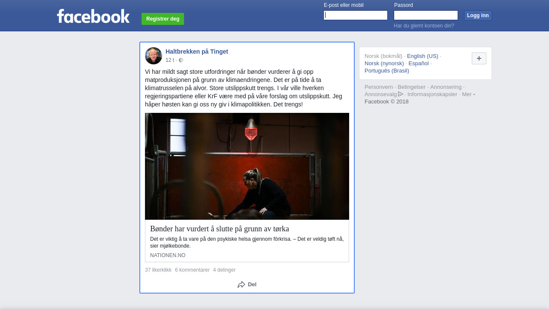Click the Registrer deg button
This screenshot has height=309, width=549.
click(x=163, y=19)
